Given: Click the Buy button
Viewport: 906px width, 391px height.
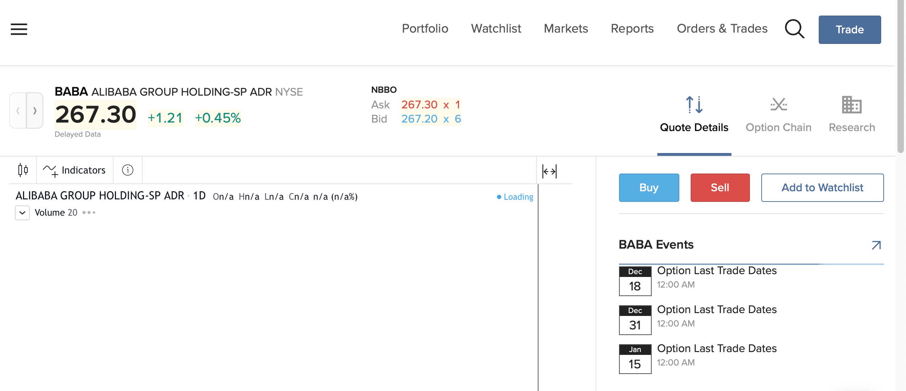Looking at the screenshot, I should [649, 188].
